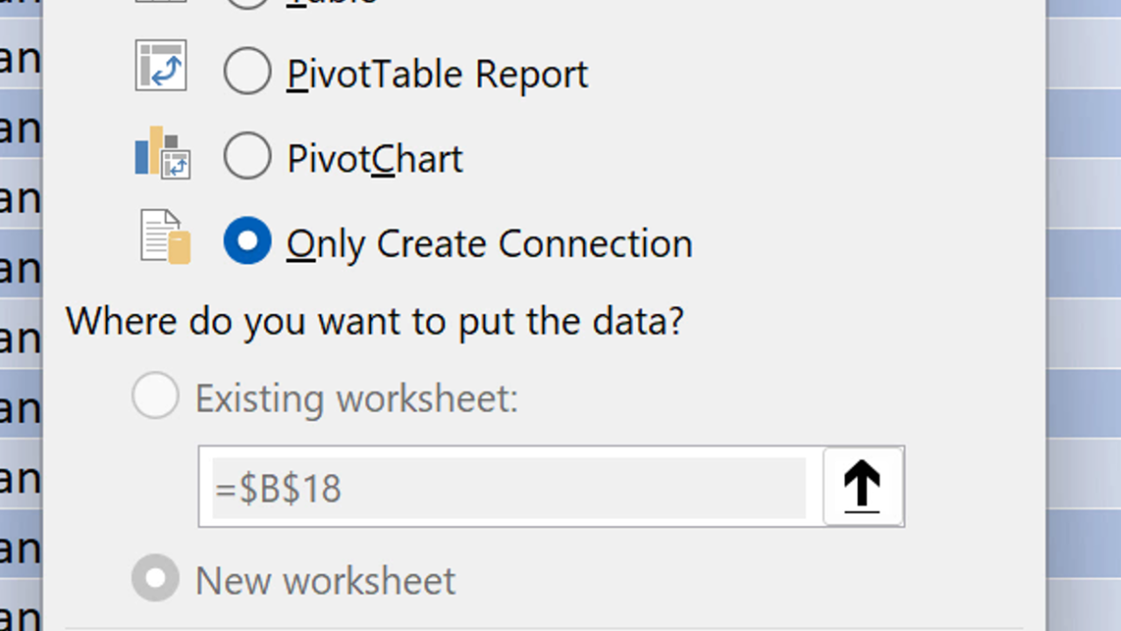Click the partially visible Table icon at top
The width and height of the screenshot is (1121, 631).
(x=161, y=2)
